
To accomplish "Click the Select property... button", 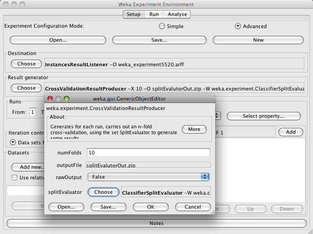I will click(x=264, y=116).
